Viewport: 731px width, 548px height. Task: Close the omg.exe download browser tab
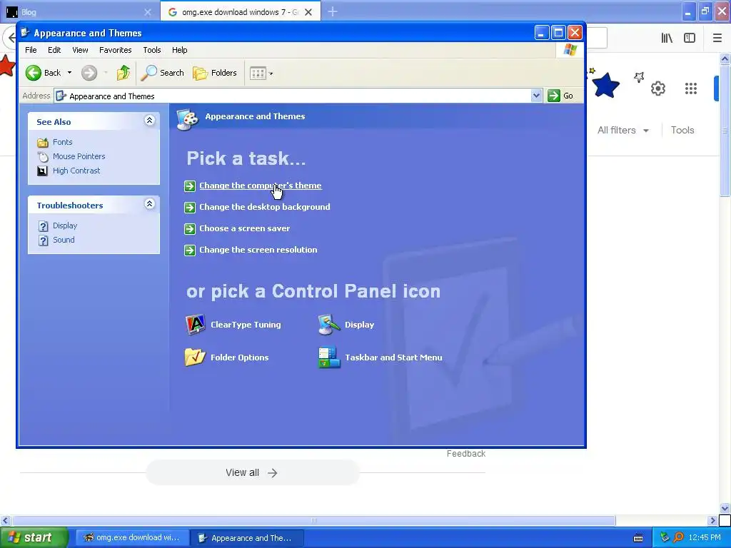pos(308,12)
